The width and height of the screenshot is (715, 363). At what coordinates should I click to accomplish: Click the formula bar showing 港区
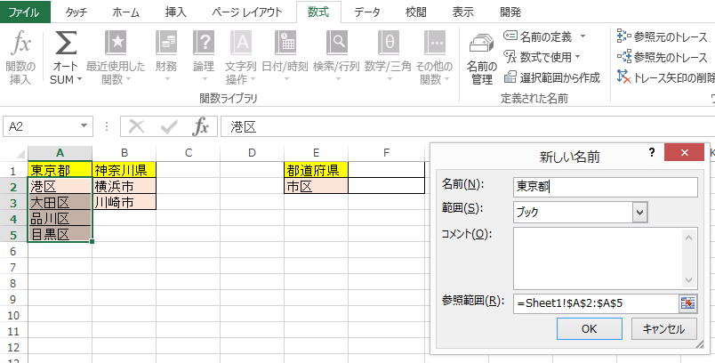click(468, 126)
